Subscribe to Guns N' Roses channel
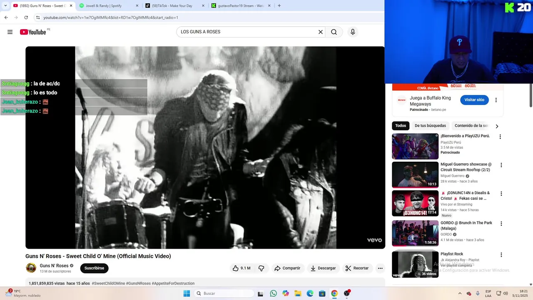This screenshot has height=300, width=533. [94, 268]
